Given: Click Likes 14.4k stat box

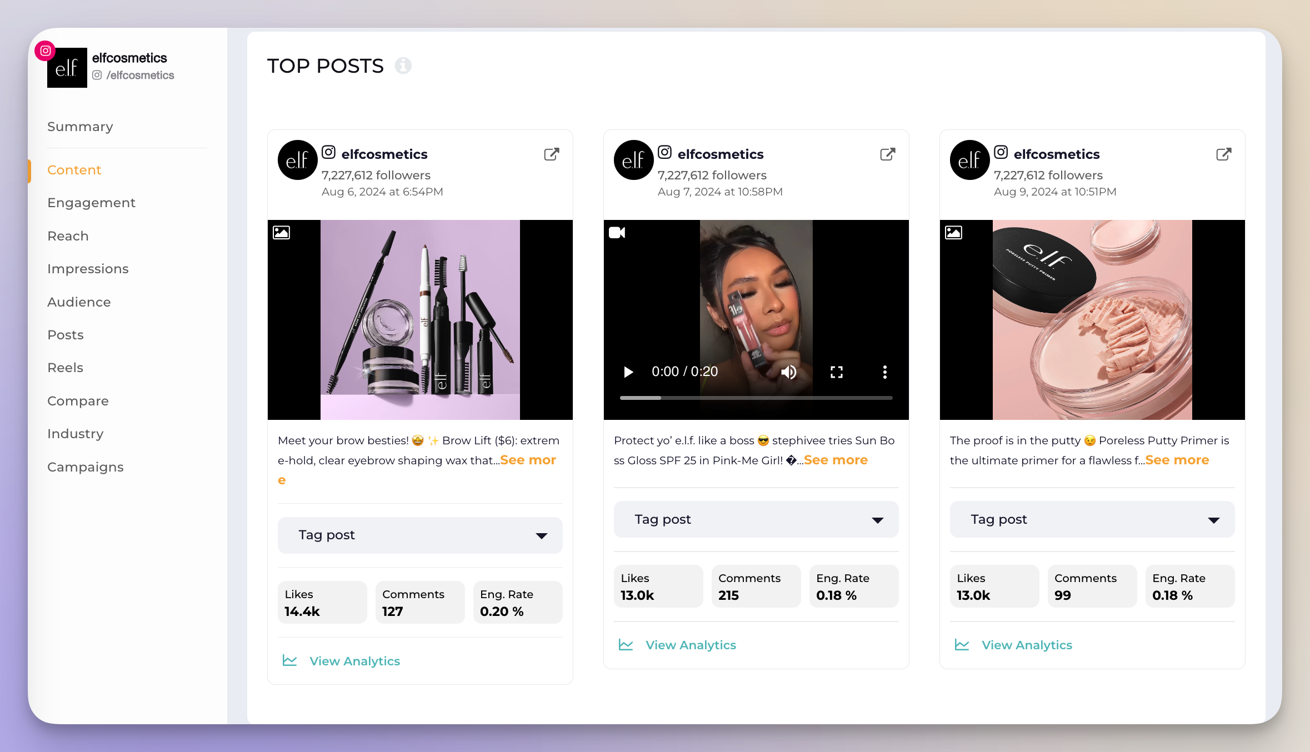Looking at the screenshot, I should coord(322,603).
